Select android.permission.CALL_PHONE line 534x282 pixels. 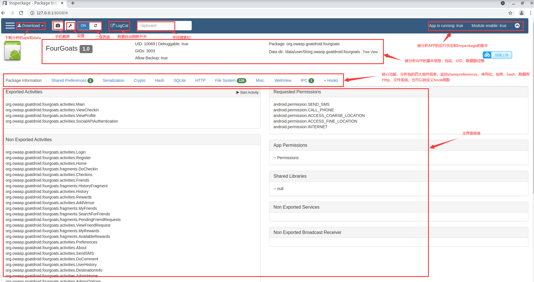tap(303, 110)
